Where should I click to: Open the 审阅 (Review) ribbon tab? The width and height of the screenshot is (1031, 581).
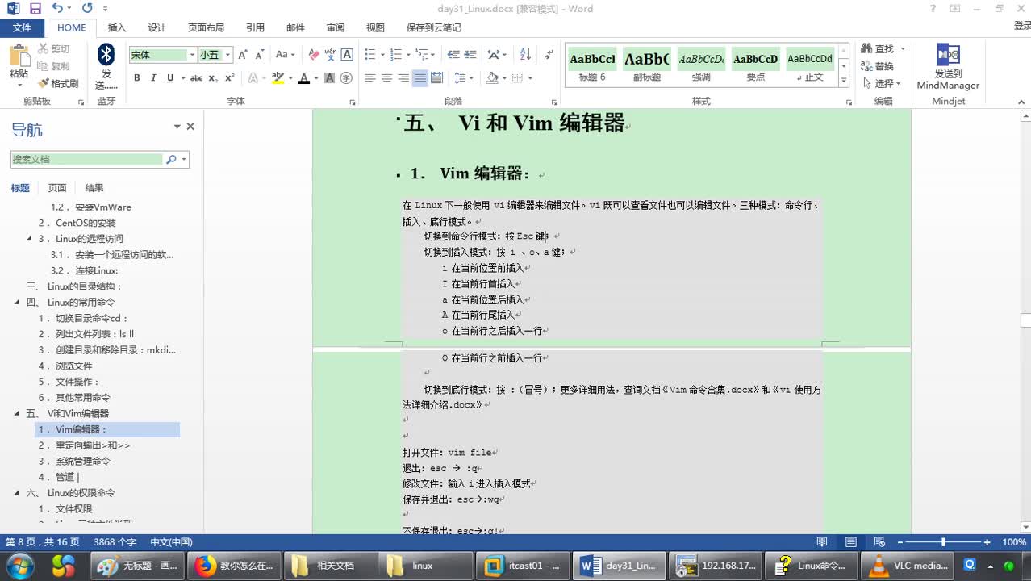[x=336, y=27]
